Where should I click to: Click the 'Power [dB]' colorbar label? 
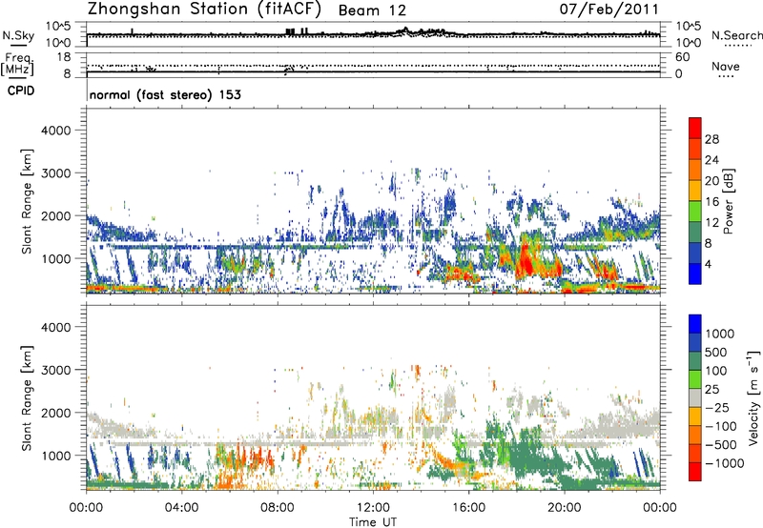tap(729, 201)
